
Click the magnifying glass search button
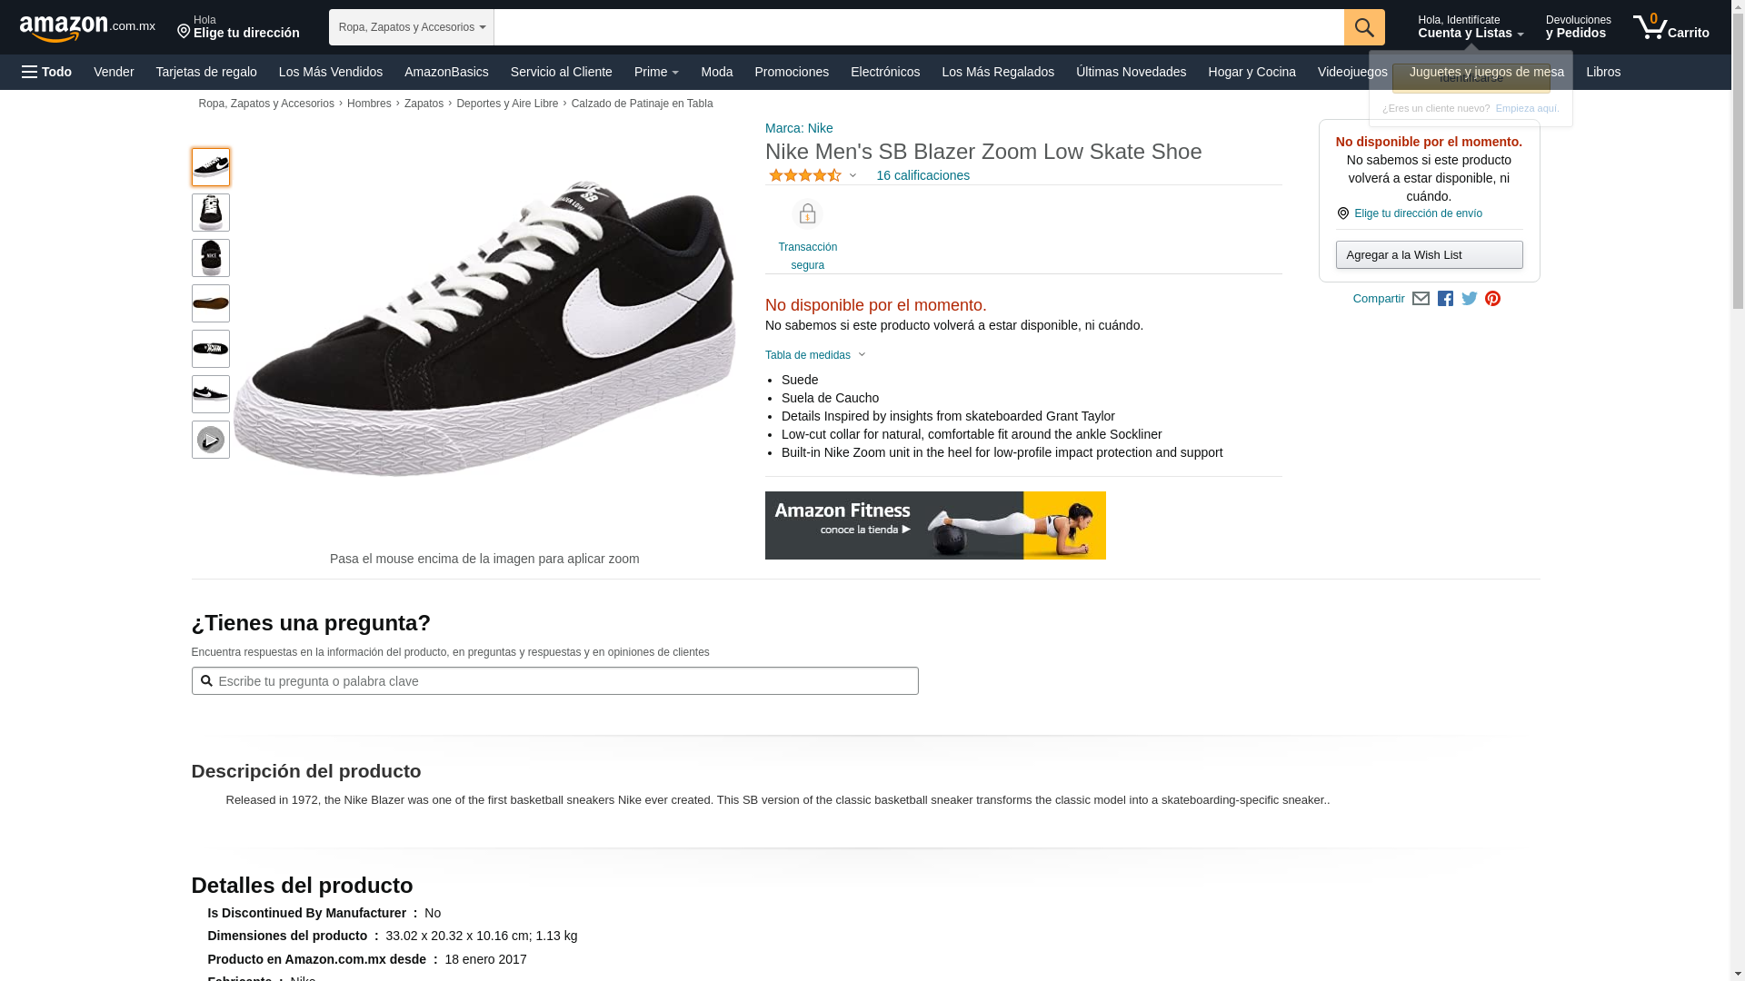[1363, 27]
